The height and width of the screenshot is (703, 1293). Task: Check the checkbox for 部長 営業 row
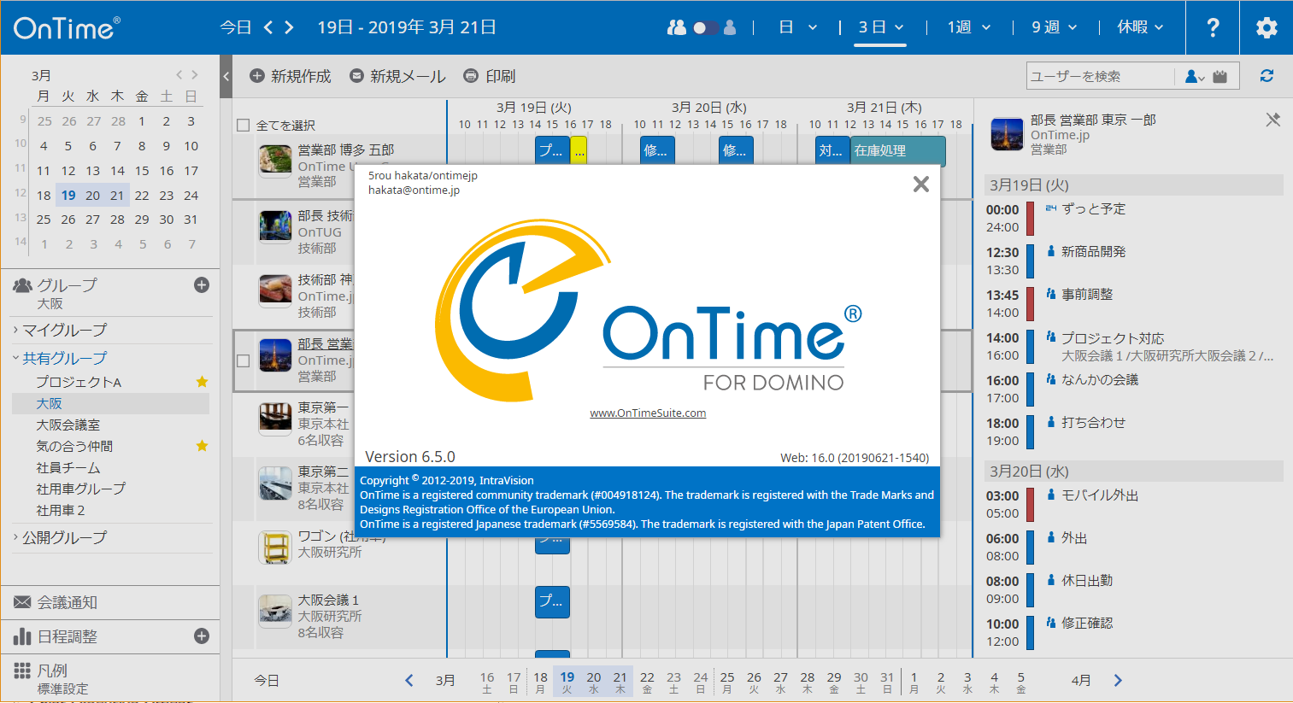[244, 360]
